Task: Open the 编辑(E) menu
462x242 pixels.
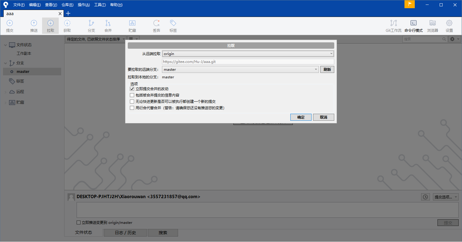Action: 35,5
